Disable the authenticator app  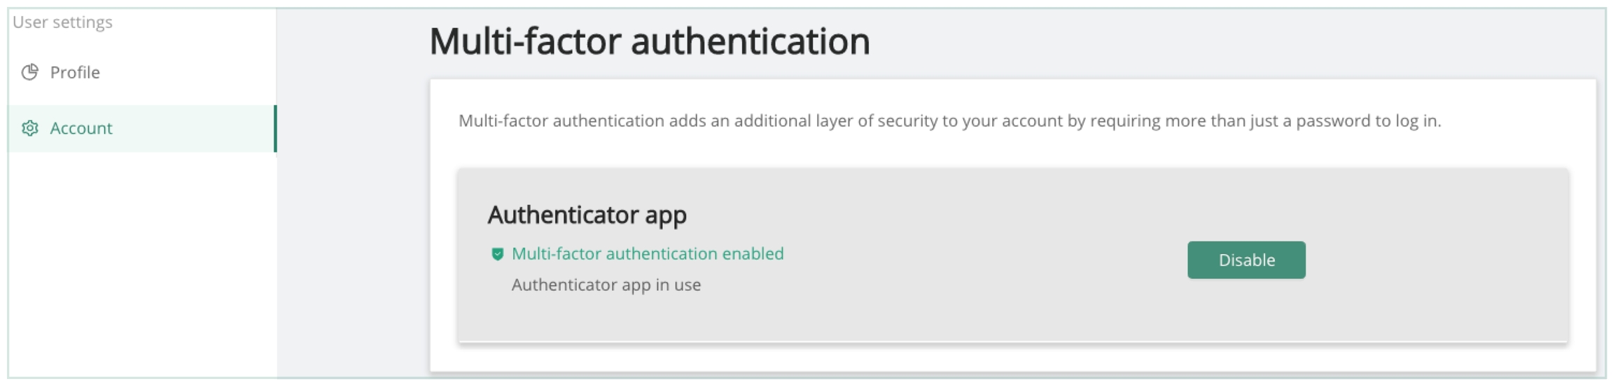[1245, 260]
